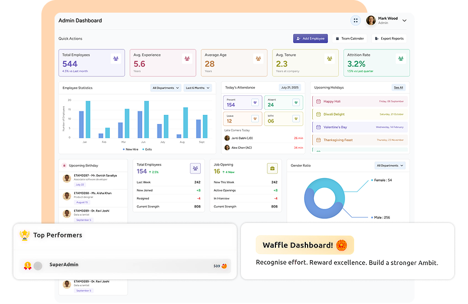Click the people icon on Total Employees card
This screenshot has width=468, height=304.
click(116, 59)
